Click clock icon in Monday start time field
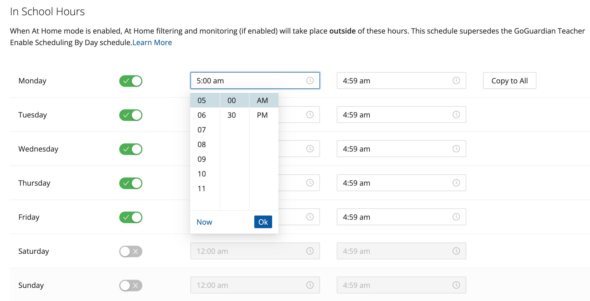 310,80
